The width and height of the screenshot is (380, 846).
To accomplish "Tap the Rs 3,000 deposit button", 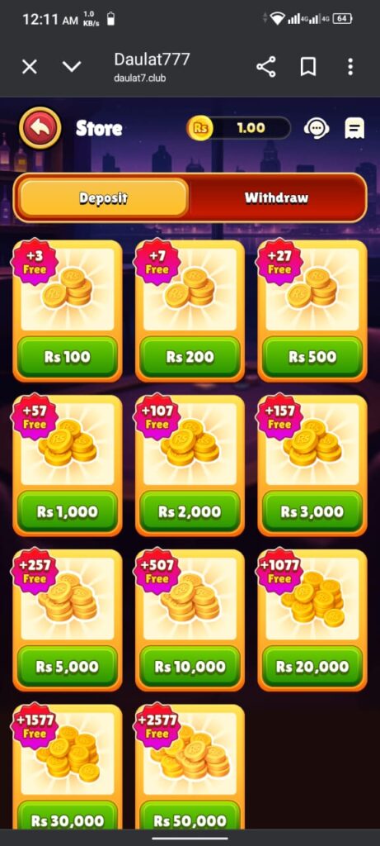I will 312,512.
